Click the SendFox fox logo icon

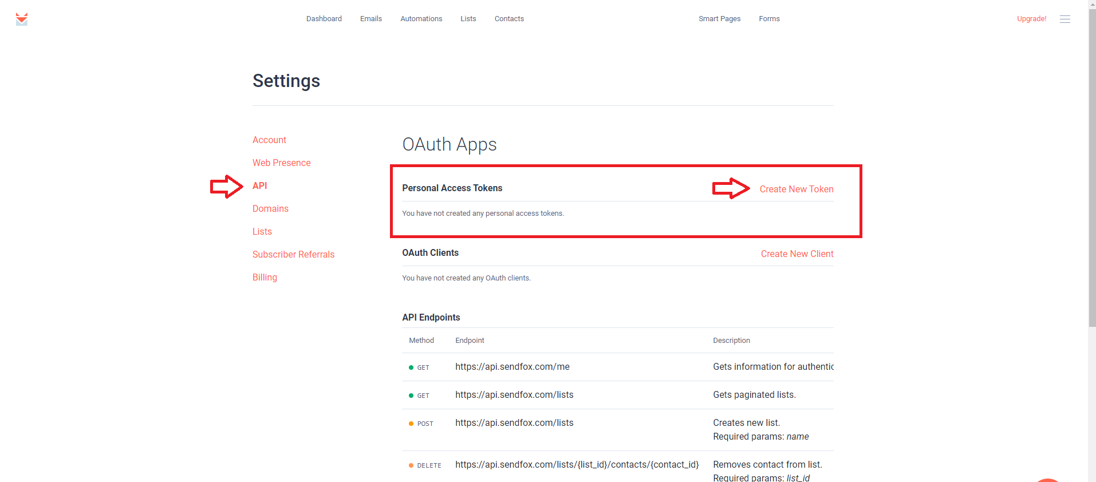22,19
